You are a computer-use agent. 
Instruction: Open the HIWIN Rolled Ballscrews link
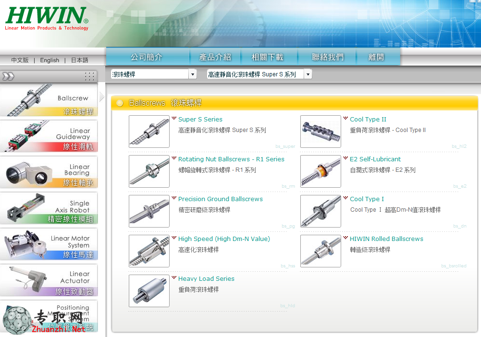point(386,239)
